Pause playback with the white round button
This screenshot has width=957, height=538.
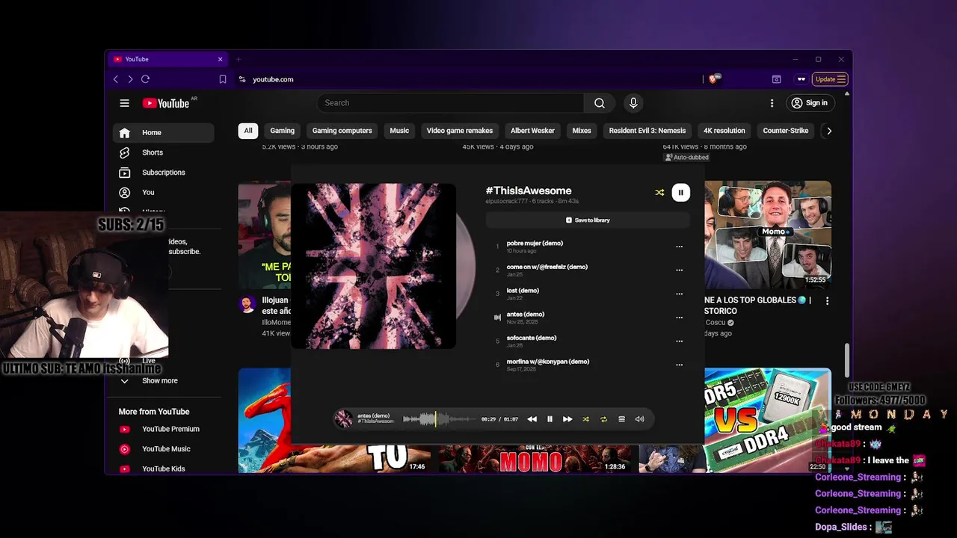(680, 193)
